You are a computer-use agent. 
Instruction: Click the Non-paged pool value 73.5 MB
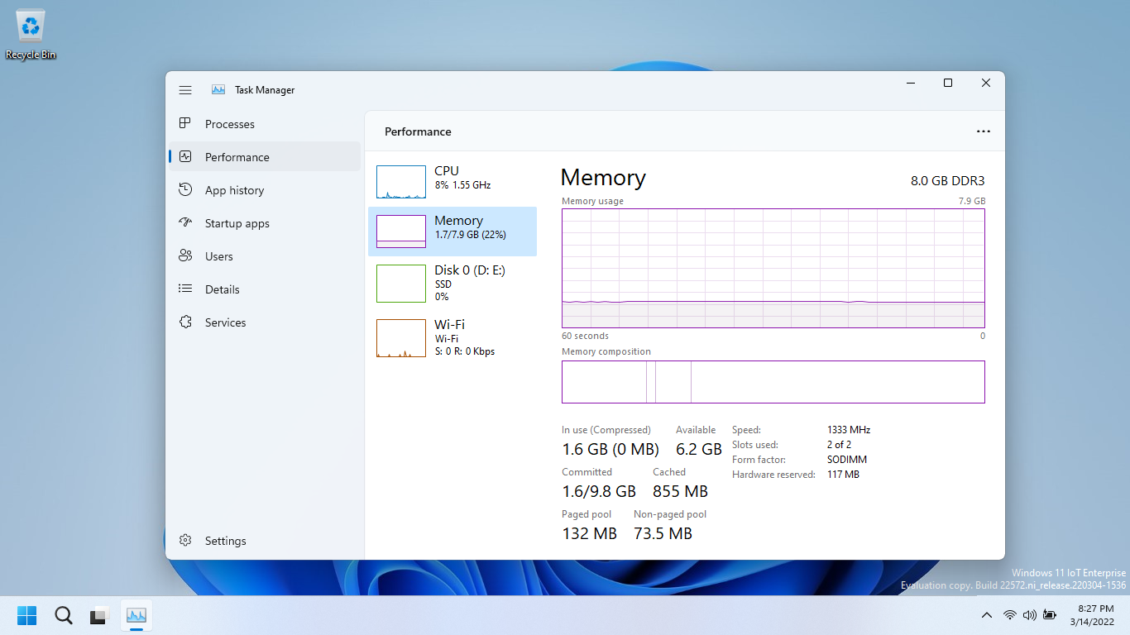(x=663, y=533)
